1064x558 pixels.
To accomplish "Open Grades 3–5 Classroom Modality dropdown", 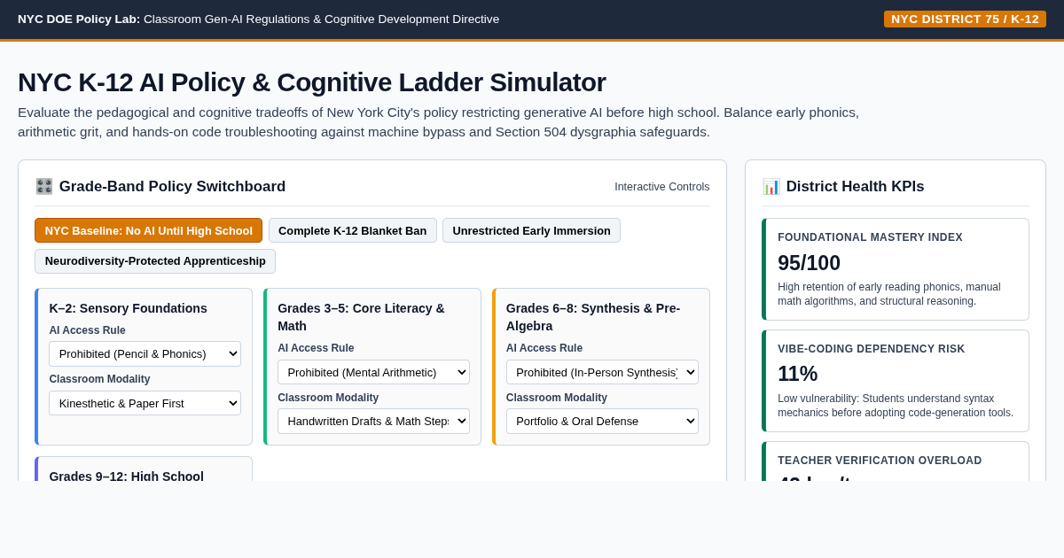I will coord(373,421).
